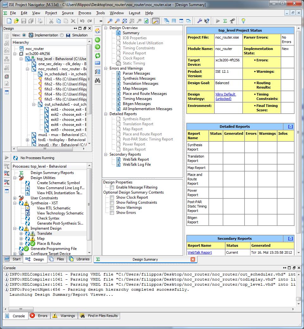Screen dimensions: 304x329
Task: Click the Float Design panel icon
Action: [85, 28]
